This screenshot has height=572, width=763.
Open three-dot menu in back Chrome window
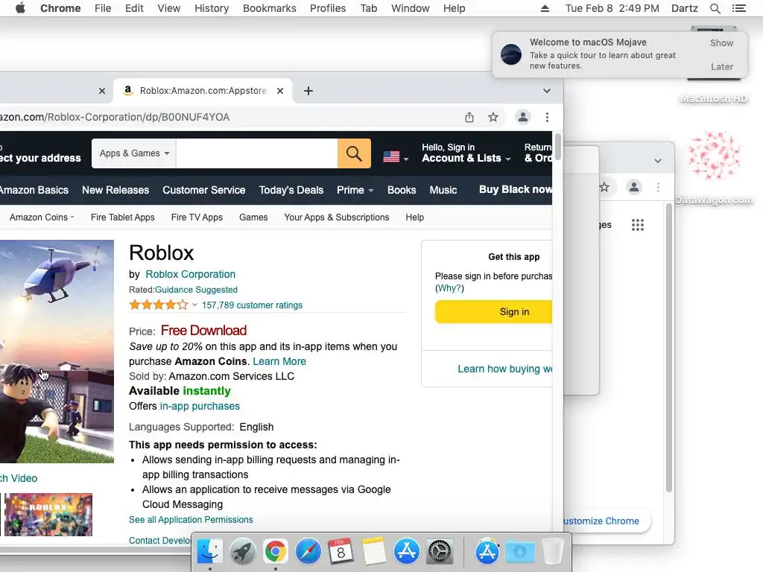coord(658,187)
